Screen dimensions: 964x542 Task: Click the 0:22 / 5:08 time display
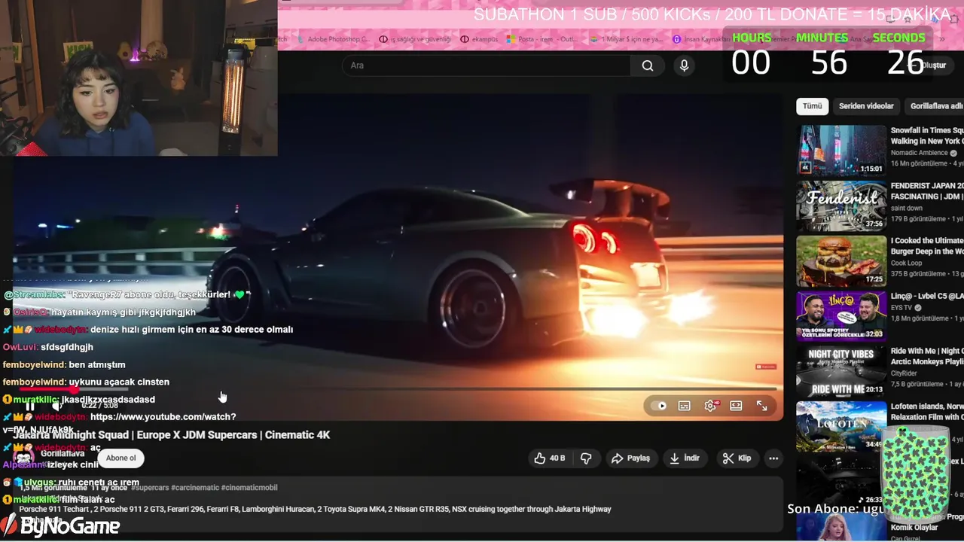[99, 405]
